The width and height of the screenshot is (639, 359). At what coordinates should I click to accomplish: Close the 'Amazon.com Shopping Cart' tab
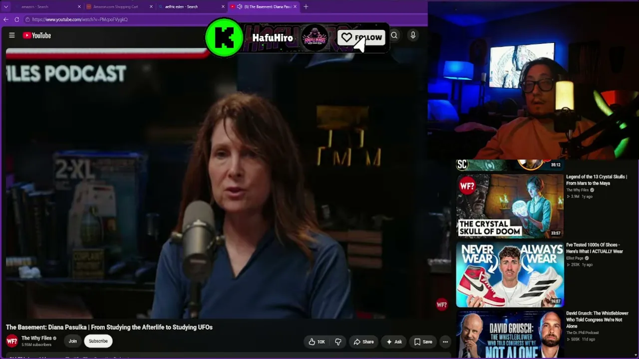(151, 6)
